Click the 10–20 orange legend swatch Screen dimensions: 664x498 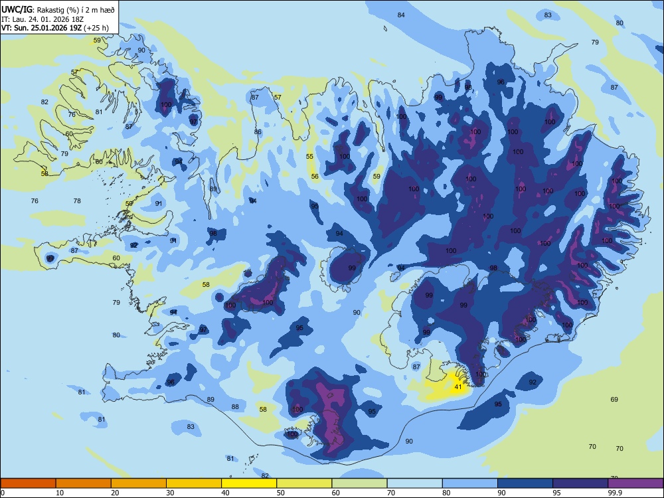pos(84,483)
